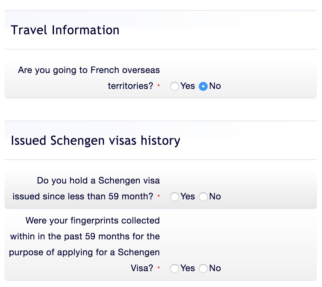Screen dimensions: 322x287
Task: Tick the Yes radio circle for holding Schengen visa
Action: point(174,197)
